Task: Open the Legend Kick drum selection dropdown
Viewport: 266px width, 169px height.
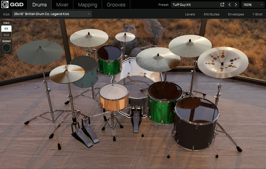Action: (52, 14)
